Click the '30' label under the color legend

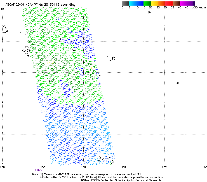pyautogui.click(x=165, y=8)
